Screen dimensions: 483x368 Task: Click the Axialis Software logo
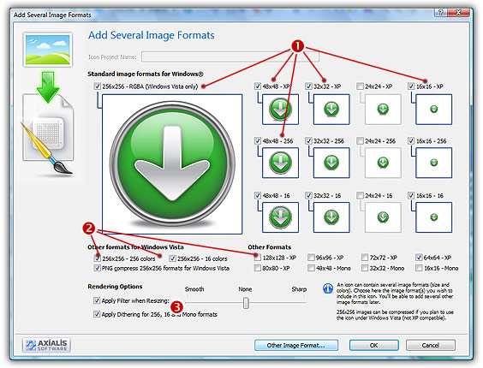[x=46, y=345]
